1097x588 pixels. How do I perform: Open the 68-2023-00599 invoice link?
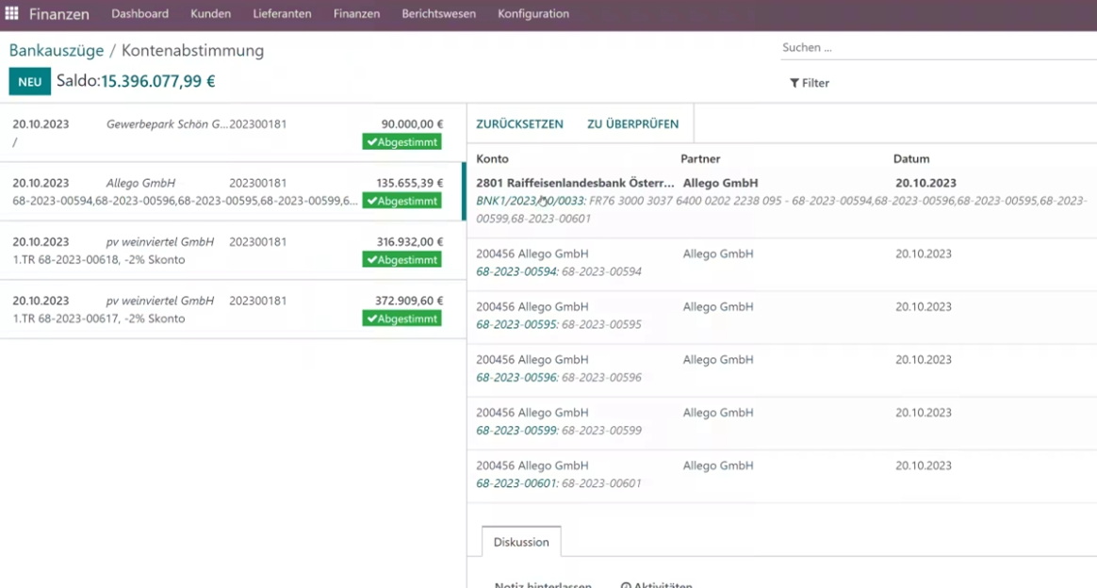516,431
